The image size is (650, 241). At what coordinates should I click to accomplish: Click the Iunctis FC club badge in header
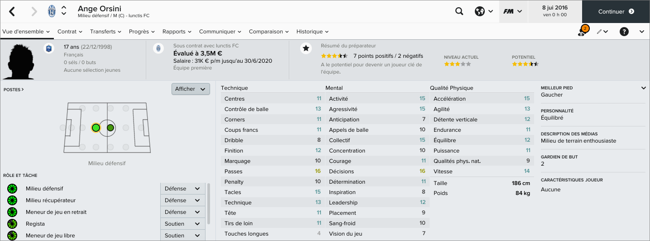(52, 12)
